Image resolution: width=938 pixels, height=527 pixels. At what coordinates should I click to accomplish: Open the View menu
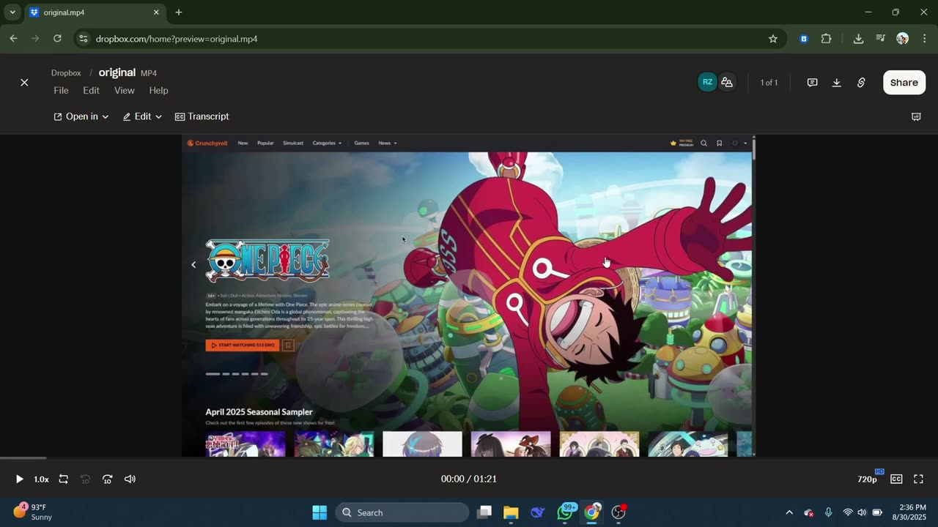pos(124,91)
